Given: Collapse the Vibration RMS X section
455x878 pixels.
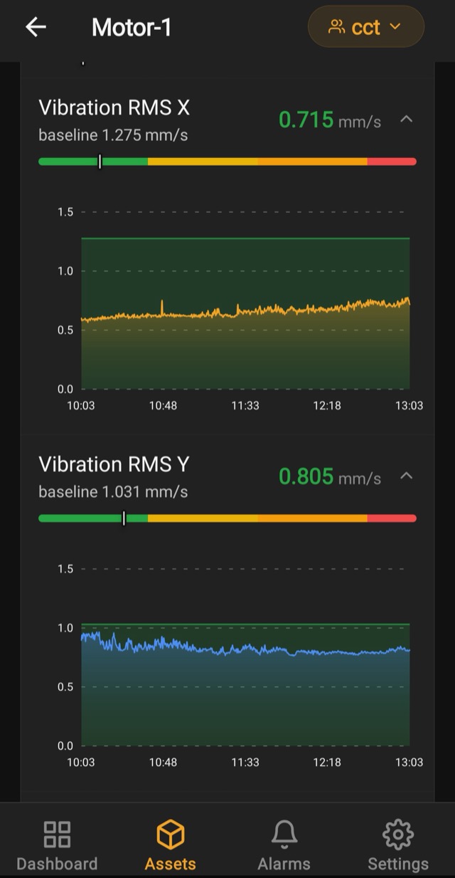Looking at the screenshot, I should [x=406, y=119].
